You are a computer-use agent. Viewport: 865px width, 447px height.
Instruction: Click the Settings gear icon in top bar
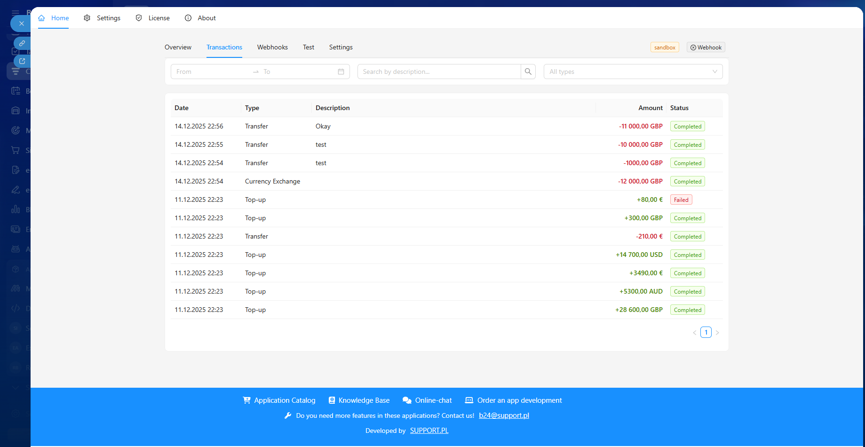click(87, 18)
